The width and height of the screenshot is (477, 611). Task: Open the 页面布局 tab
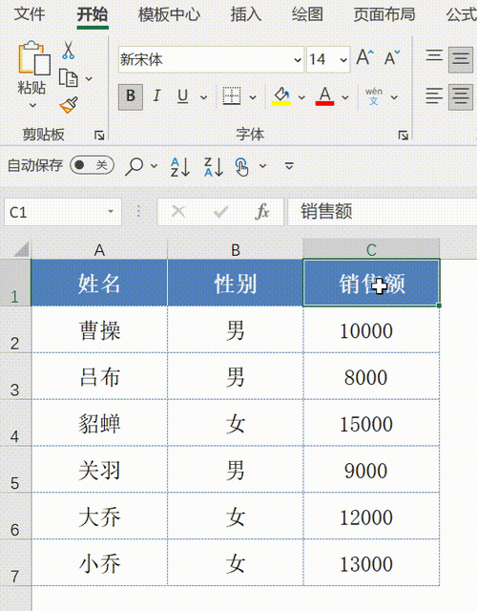384,14
